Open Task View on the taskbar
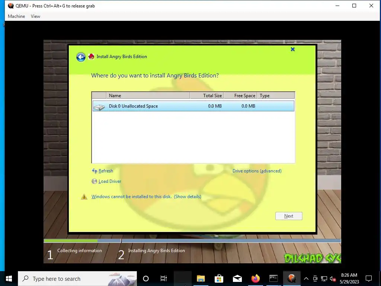Image resolution: width=381 pixels, height=286 pixels. pos(164,279)
